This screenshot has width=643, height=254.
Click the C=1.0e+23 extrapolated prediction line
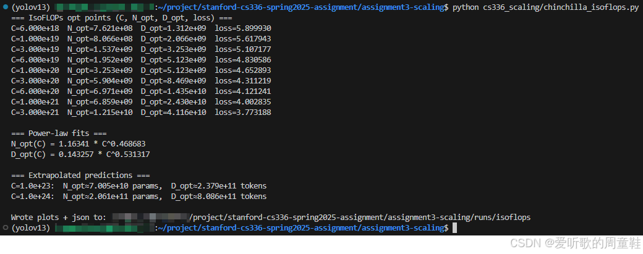click(x=138, y=185)
